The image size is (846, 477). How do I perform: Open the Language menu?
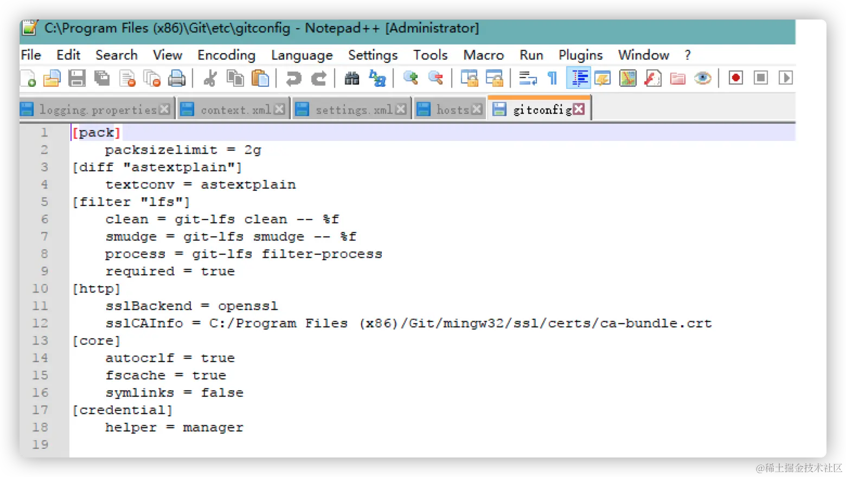tap(302, 55)
